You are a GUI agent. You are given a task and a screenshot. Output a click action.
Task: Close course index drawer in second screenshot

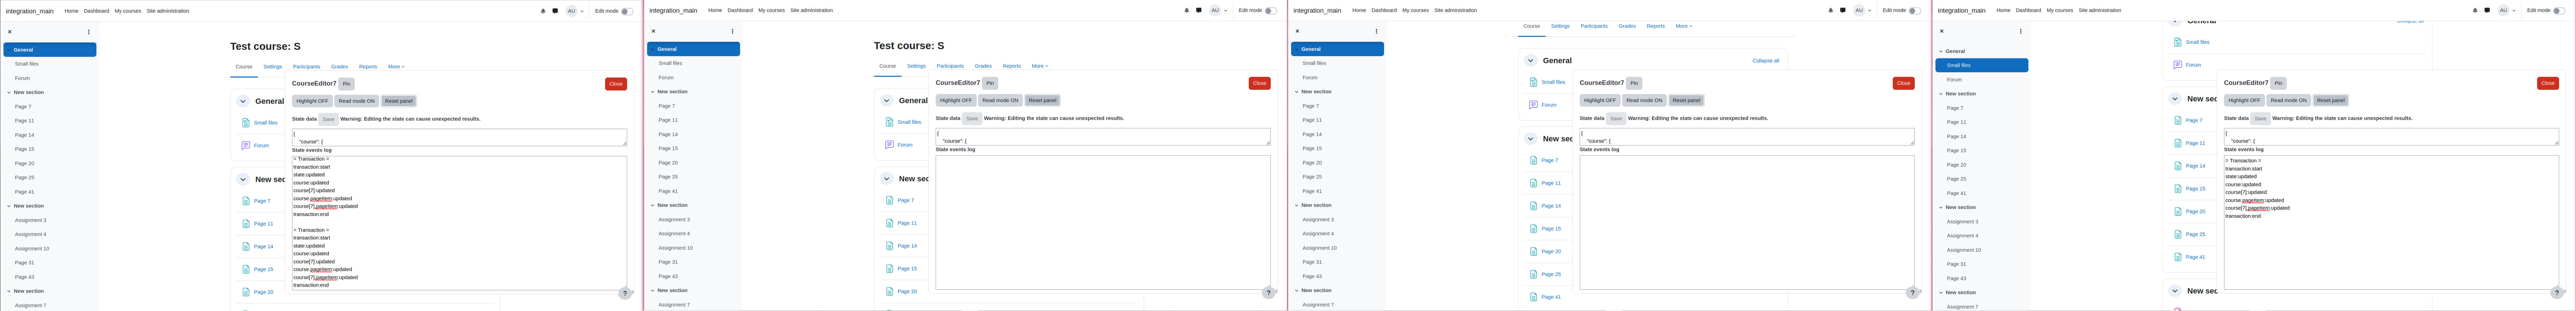point(654,31)
